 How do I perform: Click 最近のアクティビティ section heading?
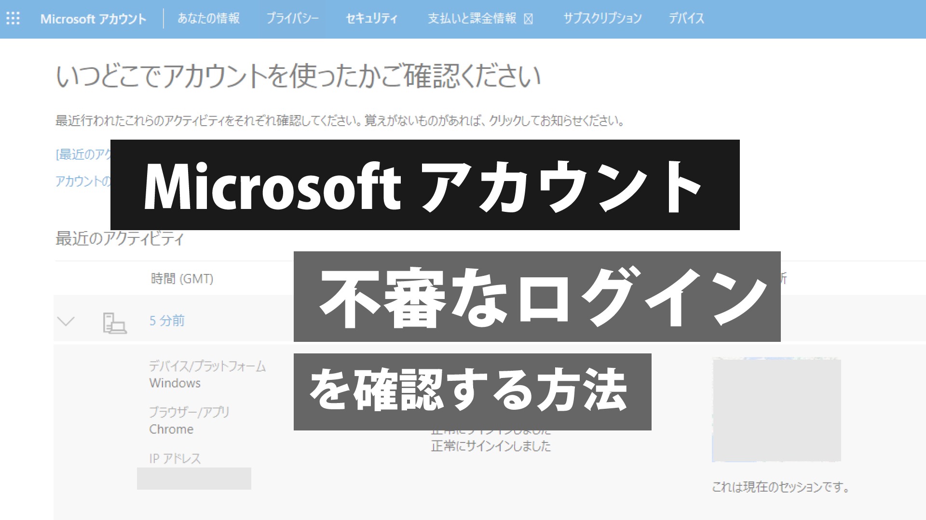(120, 238)
